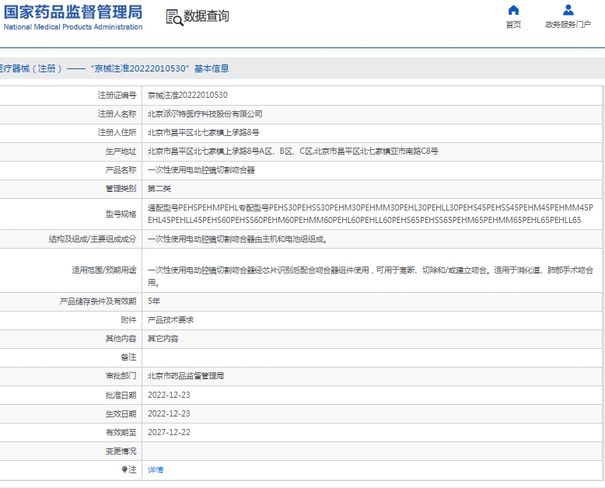Click the page title 基本信息 heading

point(212,68)
